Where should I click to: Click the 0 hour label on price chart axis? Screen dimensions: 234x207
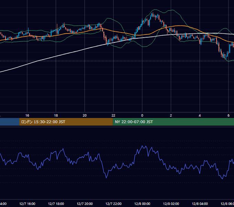(142, 116)
